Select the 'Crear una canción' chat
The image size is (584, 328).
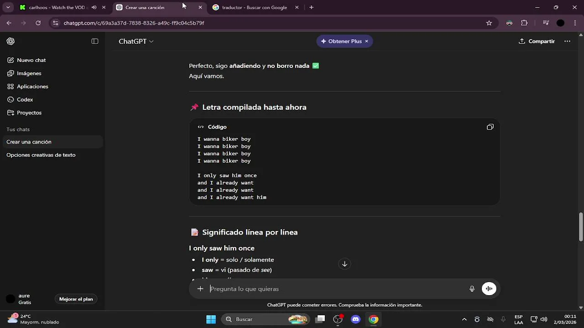[52, 142]
